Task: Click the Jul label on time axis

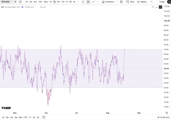Action: click(x=76, y=113)
